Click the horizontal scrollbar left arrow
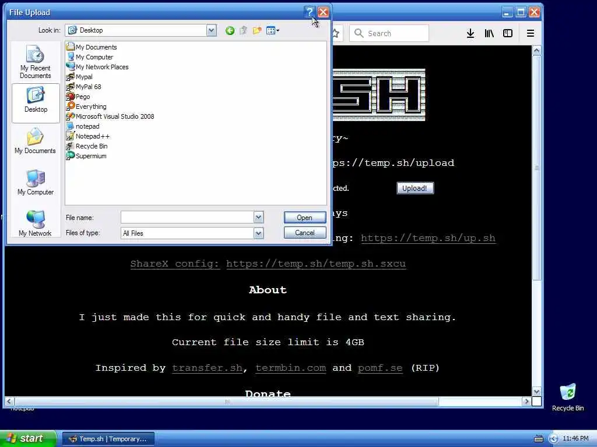This screenshot has height=447, width=597. point(9,401)
